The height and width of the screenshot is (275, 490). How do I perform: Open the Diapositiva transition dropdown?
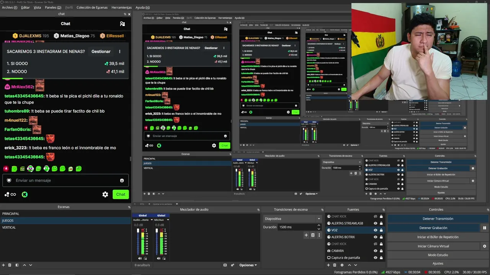(x=292, y=219)
